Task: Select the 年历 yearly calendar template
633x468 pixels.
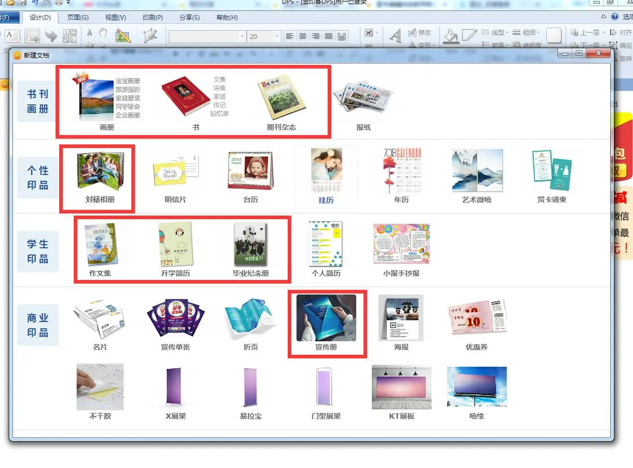Action: [x=401, y=177]
